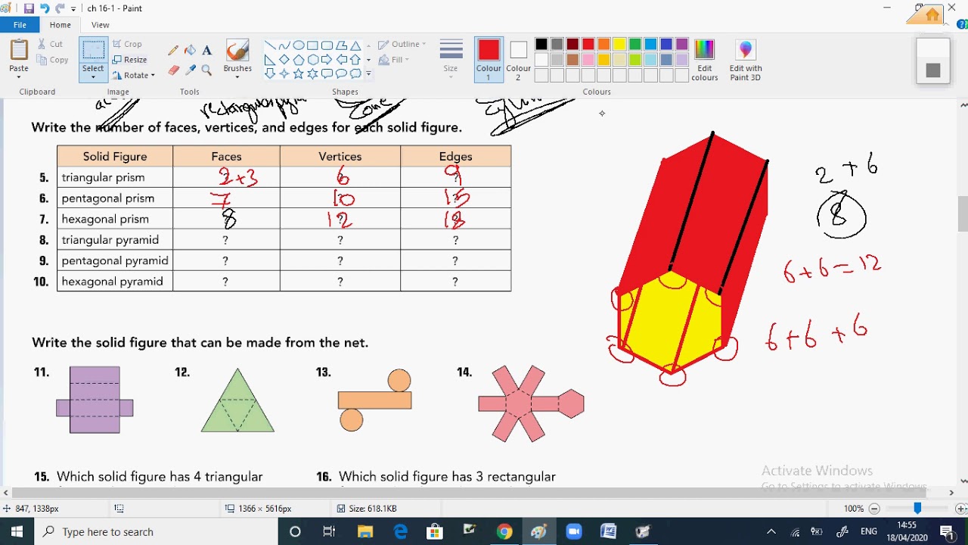The height and width of the screenshot is (545, 968).
Task: Open the Paste dropdown arrow
Action: pyautogui.click(x=19, y=76)
